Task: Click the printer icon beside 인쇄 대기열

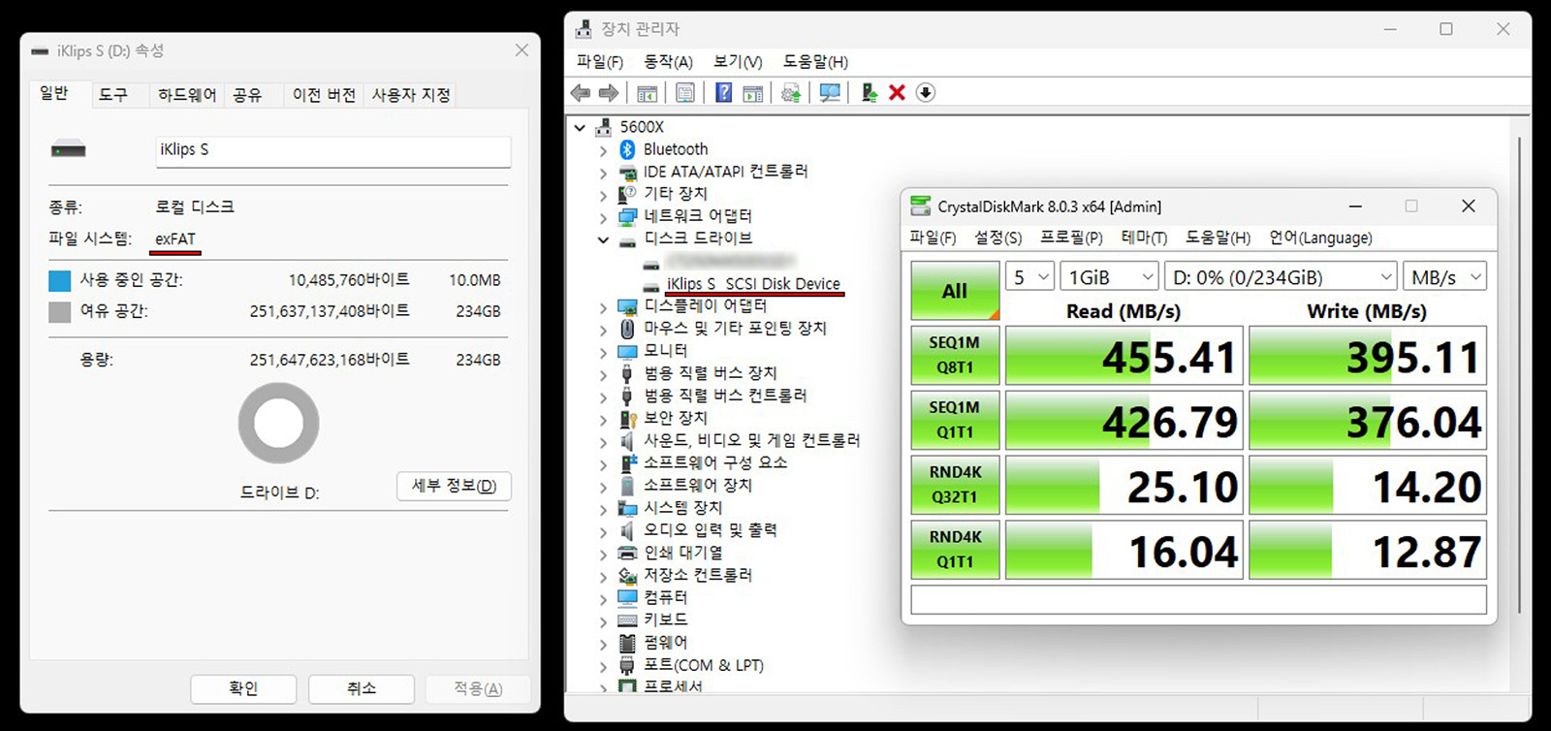Action: pos(627,553)
